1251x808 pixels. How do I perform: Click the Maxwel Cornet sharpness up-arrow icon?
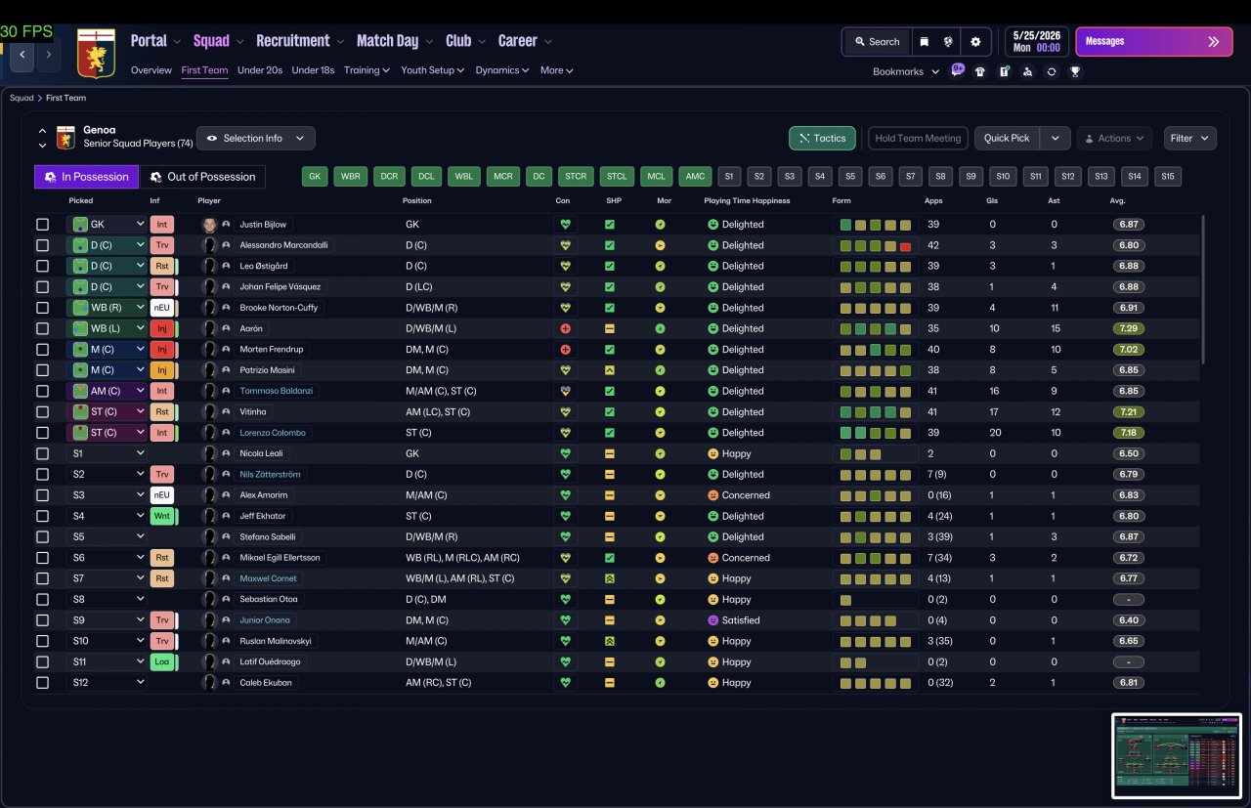[x=610, y=578]
